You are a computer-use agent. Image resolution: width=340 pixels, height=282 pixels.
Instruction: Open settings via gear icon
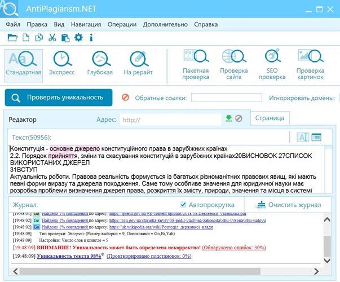78,38
